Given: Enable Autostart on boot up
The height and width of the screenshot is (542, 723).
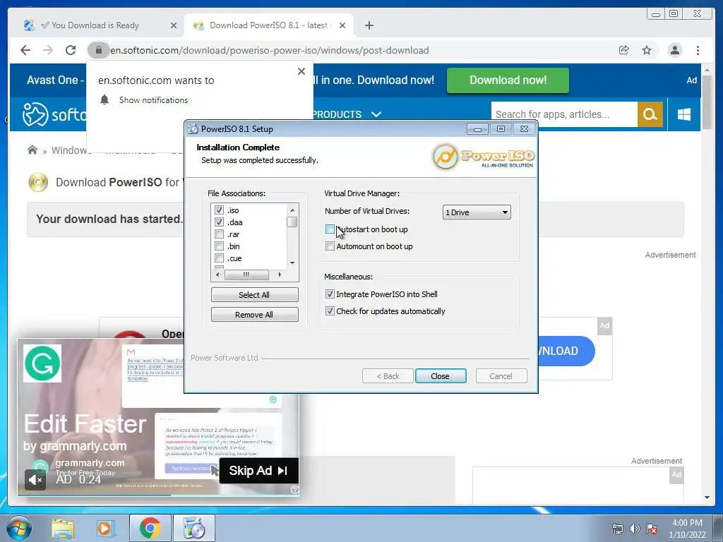Looking at the screenshot, I should click(330, 229).
